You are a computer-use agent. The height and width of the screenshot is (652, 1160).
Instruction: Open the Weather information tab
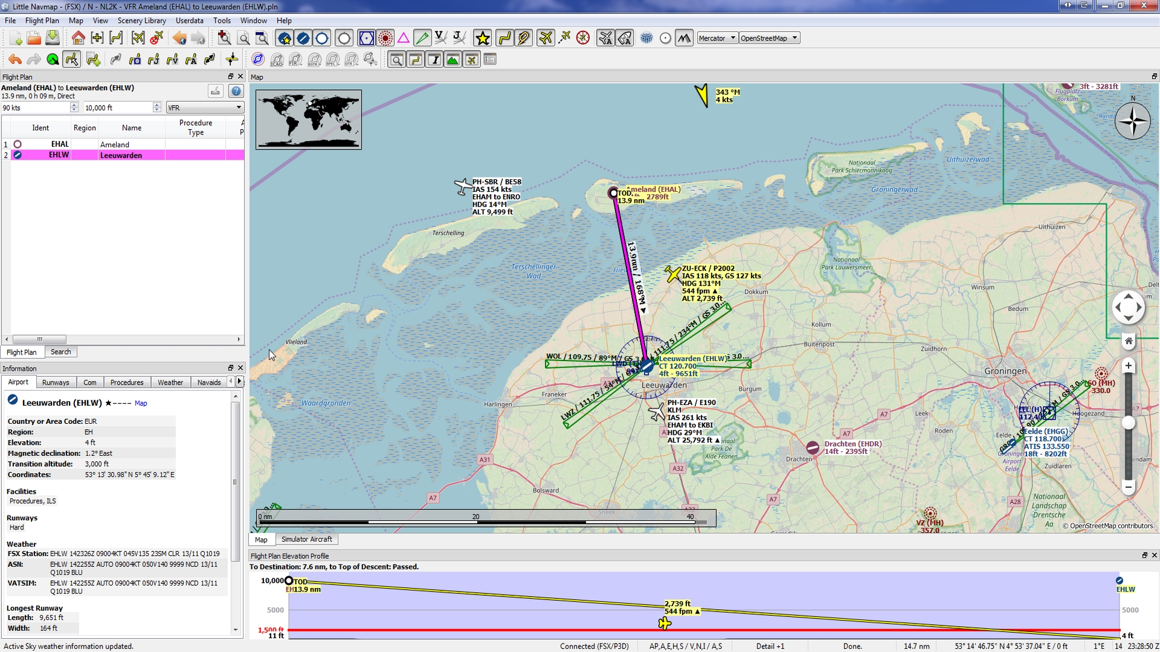pos(170,382)
